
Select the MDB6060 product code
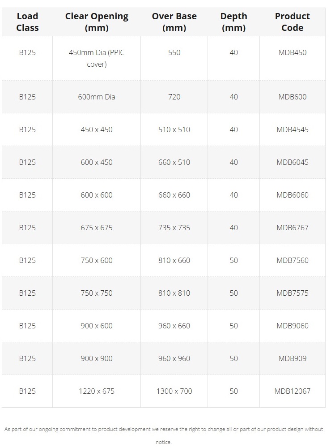(293, 195)
